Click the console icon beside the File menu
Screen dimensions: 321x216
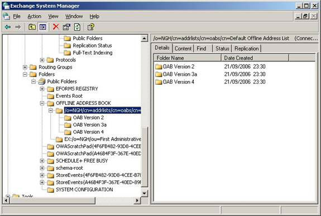7,16
